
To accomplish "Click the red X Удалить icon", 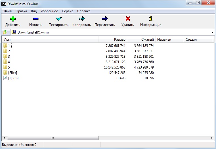I will pyautogui.click(x=127, y=19).
